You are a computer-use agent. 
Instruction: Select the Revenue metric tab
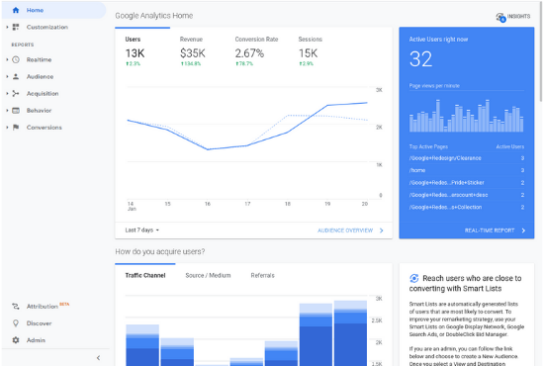coord(193,50)
